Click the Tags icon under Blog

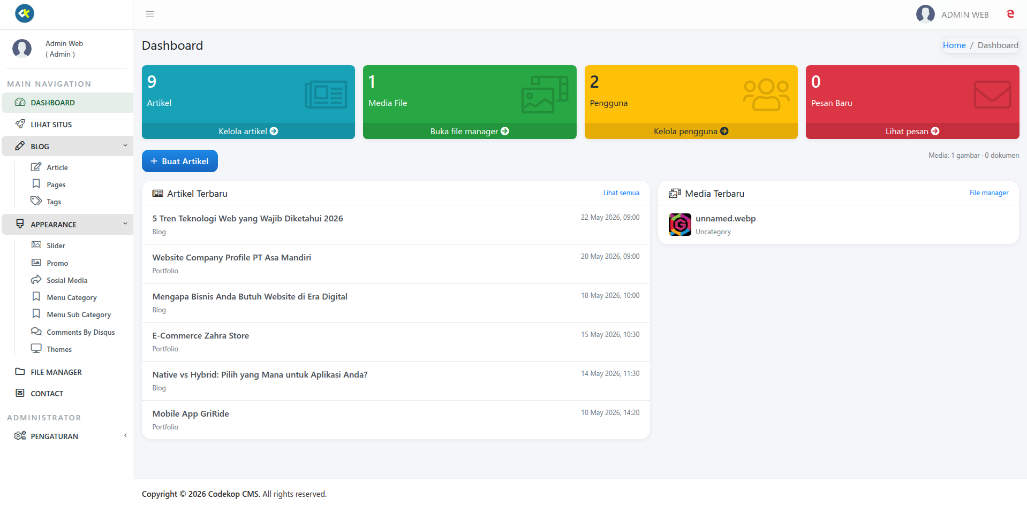coord(36,201)
